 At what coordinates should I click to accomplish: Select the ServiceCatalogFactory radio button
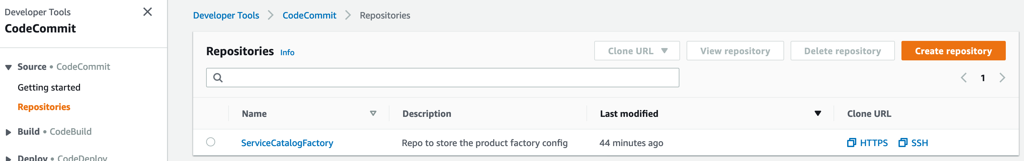point(211,142)
